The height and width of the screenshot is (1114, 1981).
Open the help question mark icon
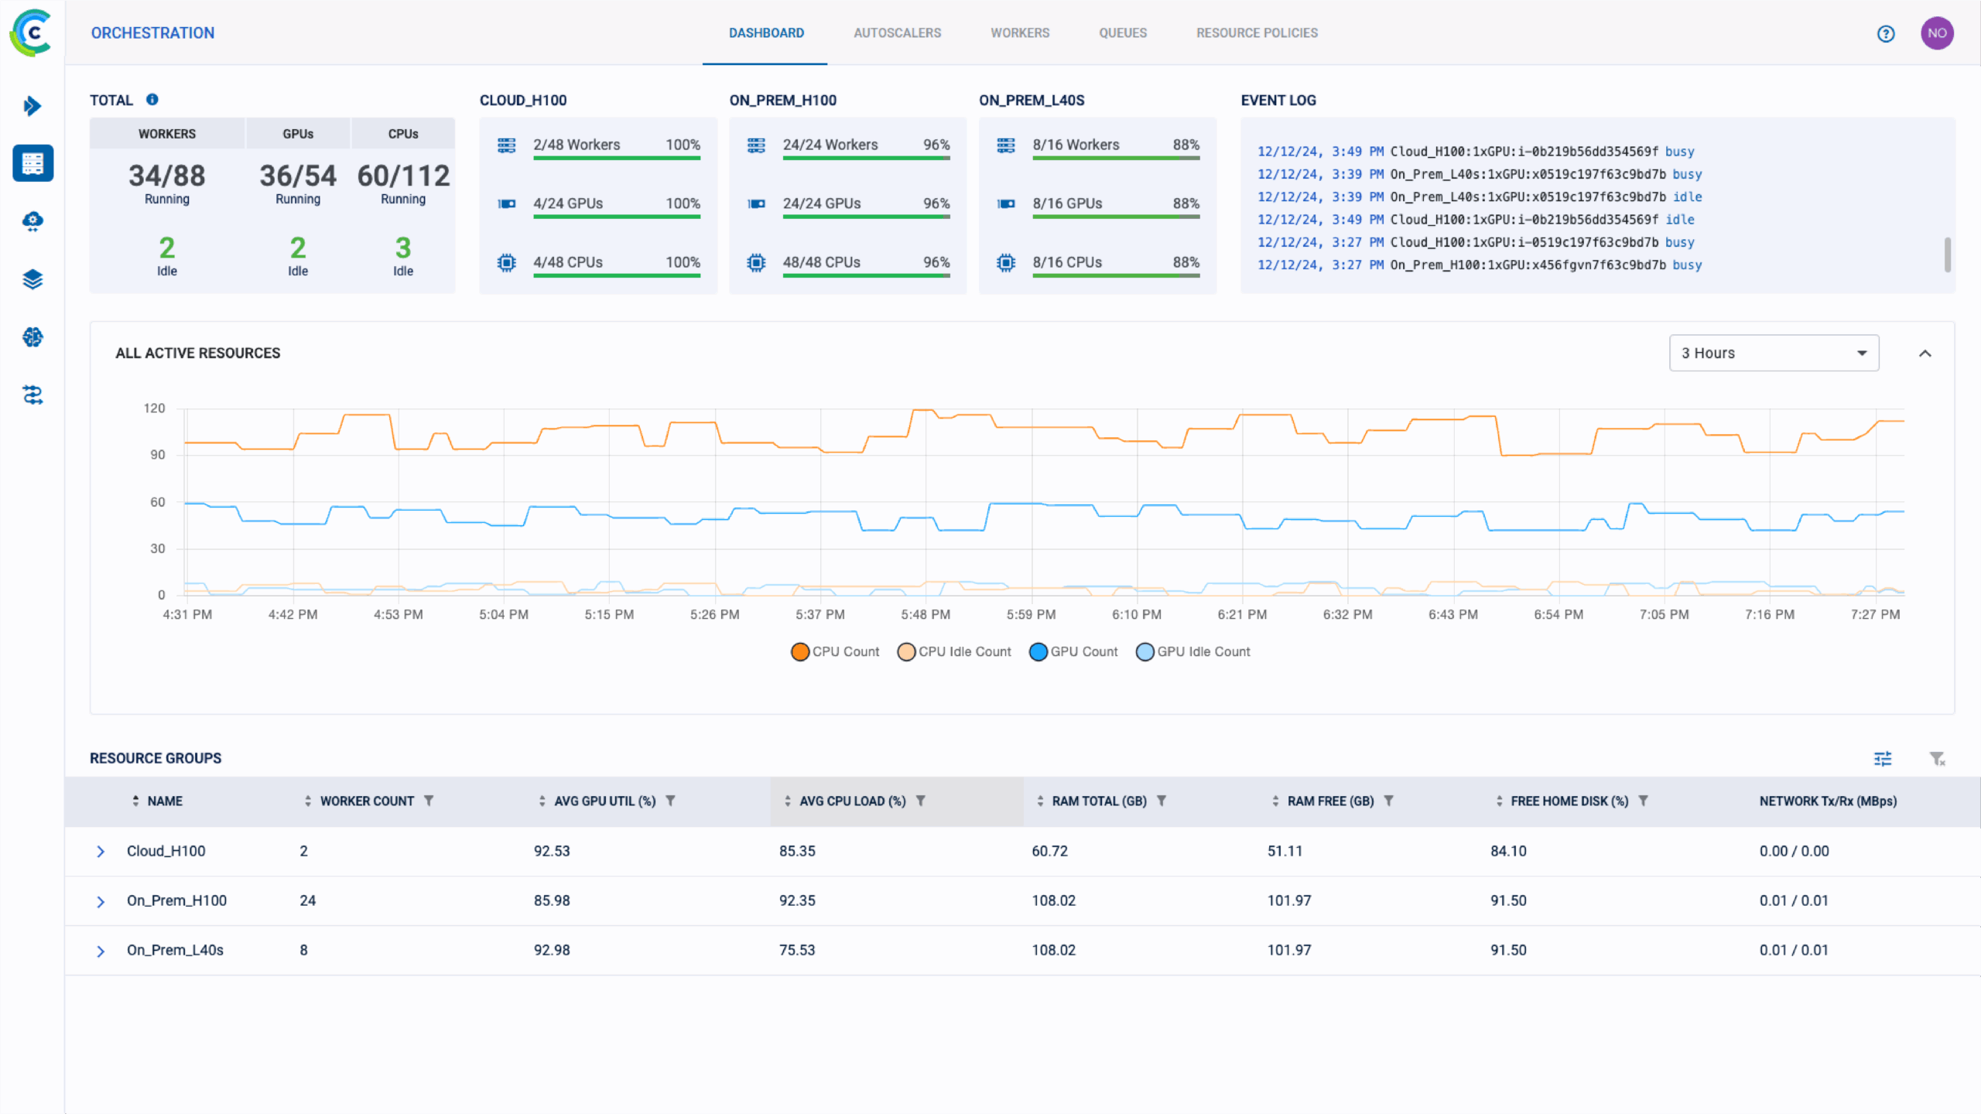click(x=1886, y=33)
